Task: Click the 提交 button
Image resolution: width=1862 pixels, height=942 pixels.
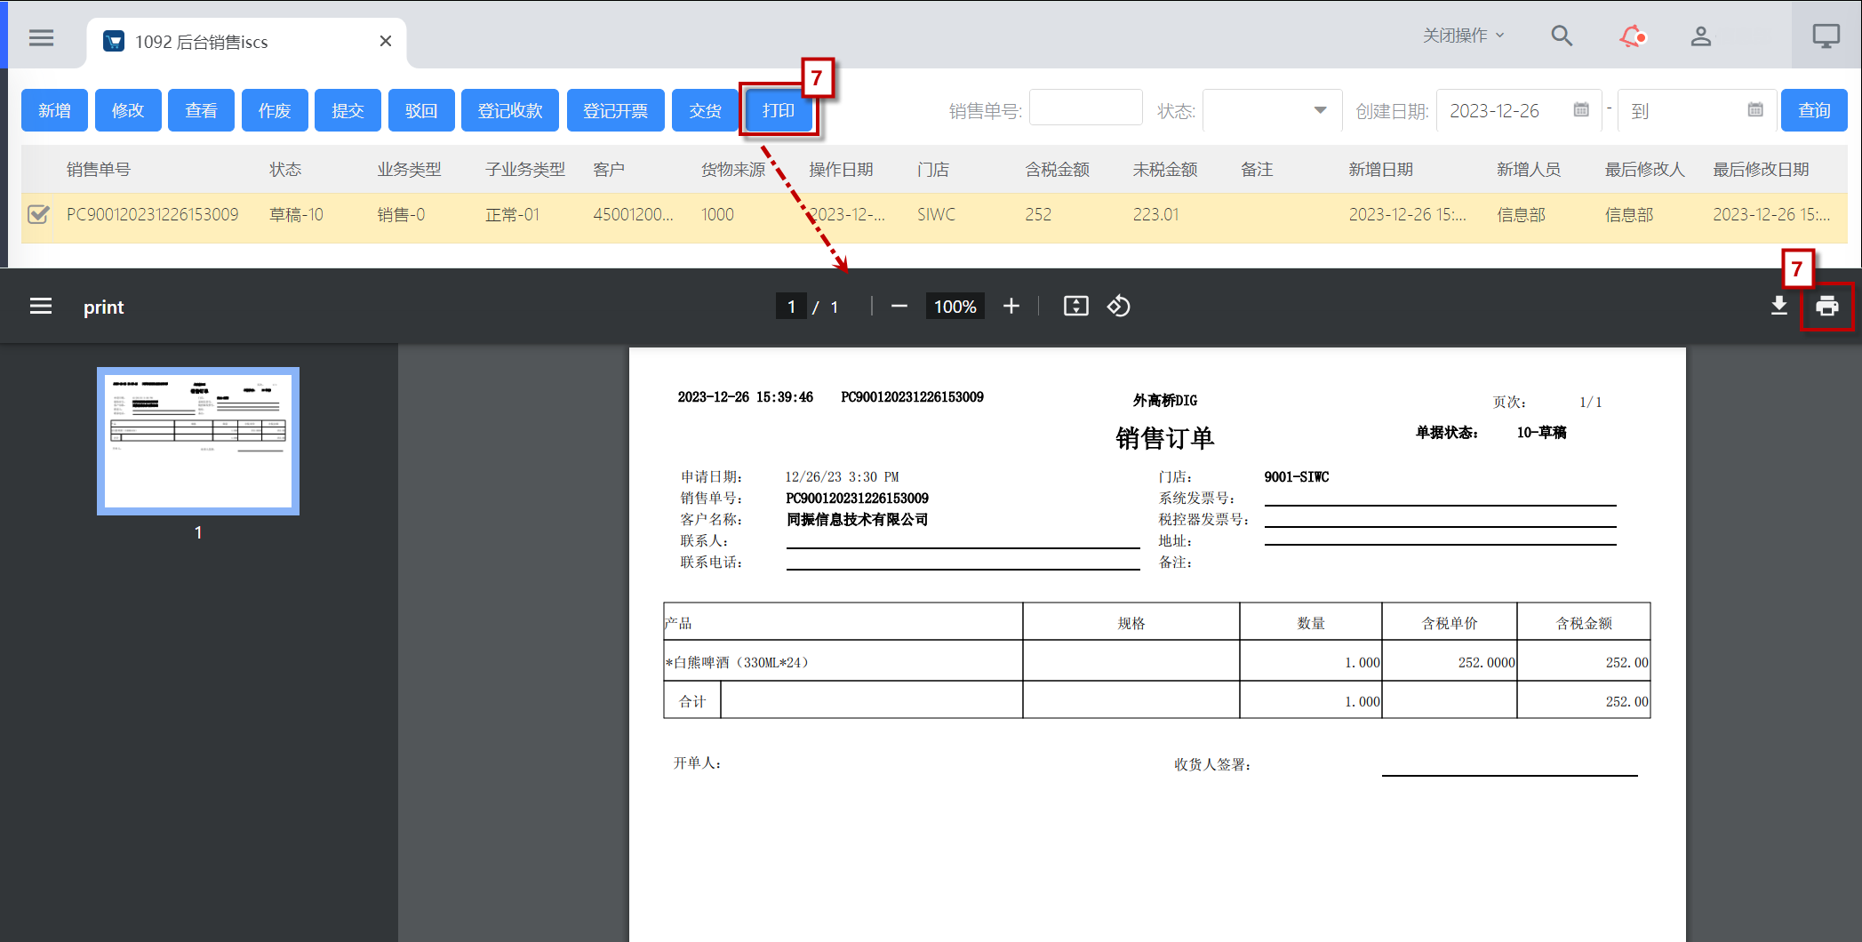Action: coord(348,110)
